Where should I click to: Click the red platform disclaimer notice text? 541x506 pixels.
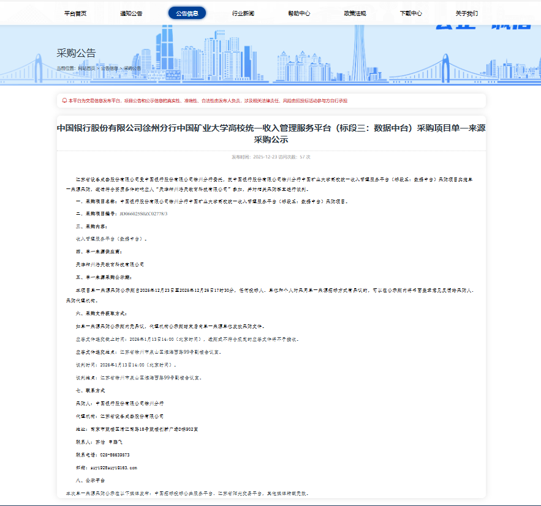[208, 100]
